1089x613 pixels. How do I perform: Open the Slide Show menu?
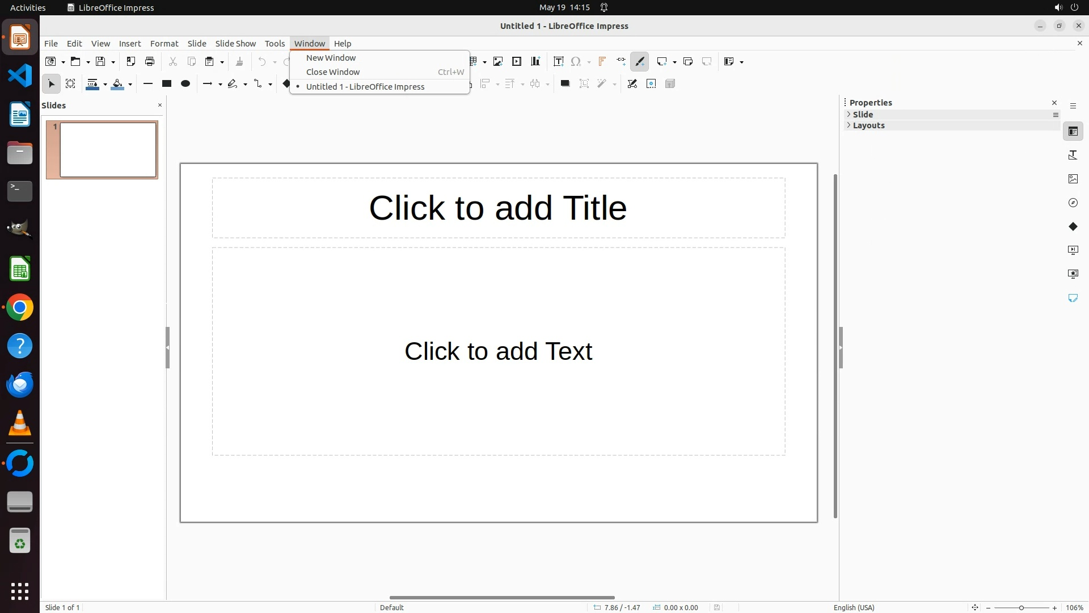coord(235,44)
